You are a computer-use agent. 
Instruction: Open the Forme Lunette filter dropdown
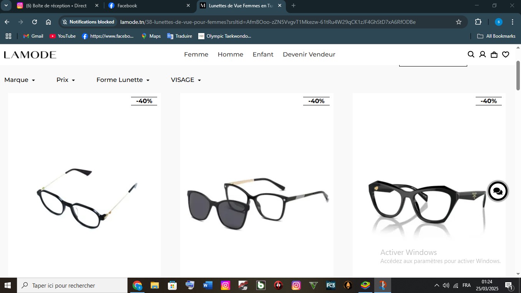[x=123, y=80]
